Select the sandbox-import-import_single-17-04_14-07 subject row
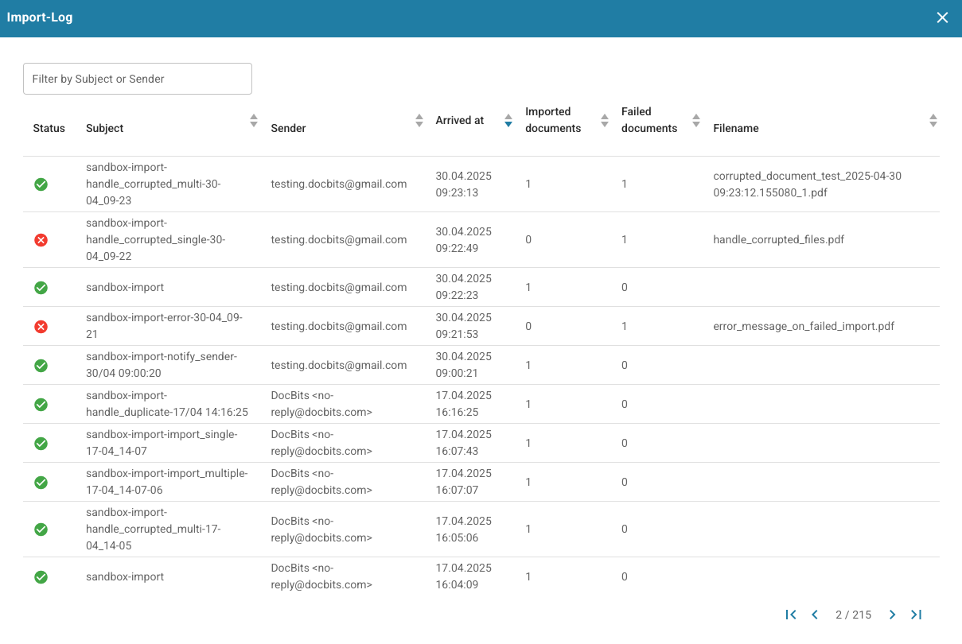The height and width of the screenshot is (644, 962). (162, 443)
